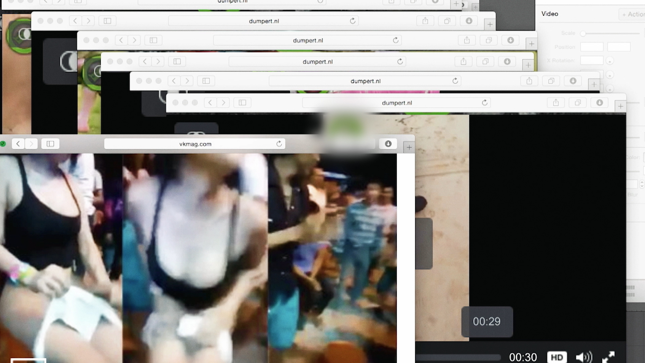Go forward in third-from-front dumpert.nl window

point(158,61)
